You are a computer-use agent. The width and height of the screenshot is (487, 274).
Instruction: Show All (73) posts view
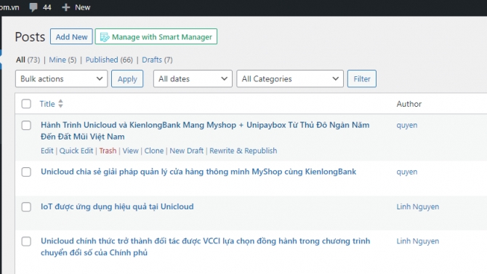[28, 60]
